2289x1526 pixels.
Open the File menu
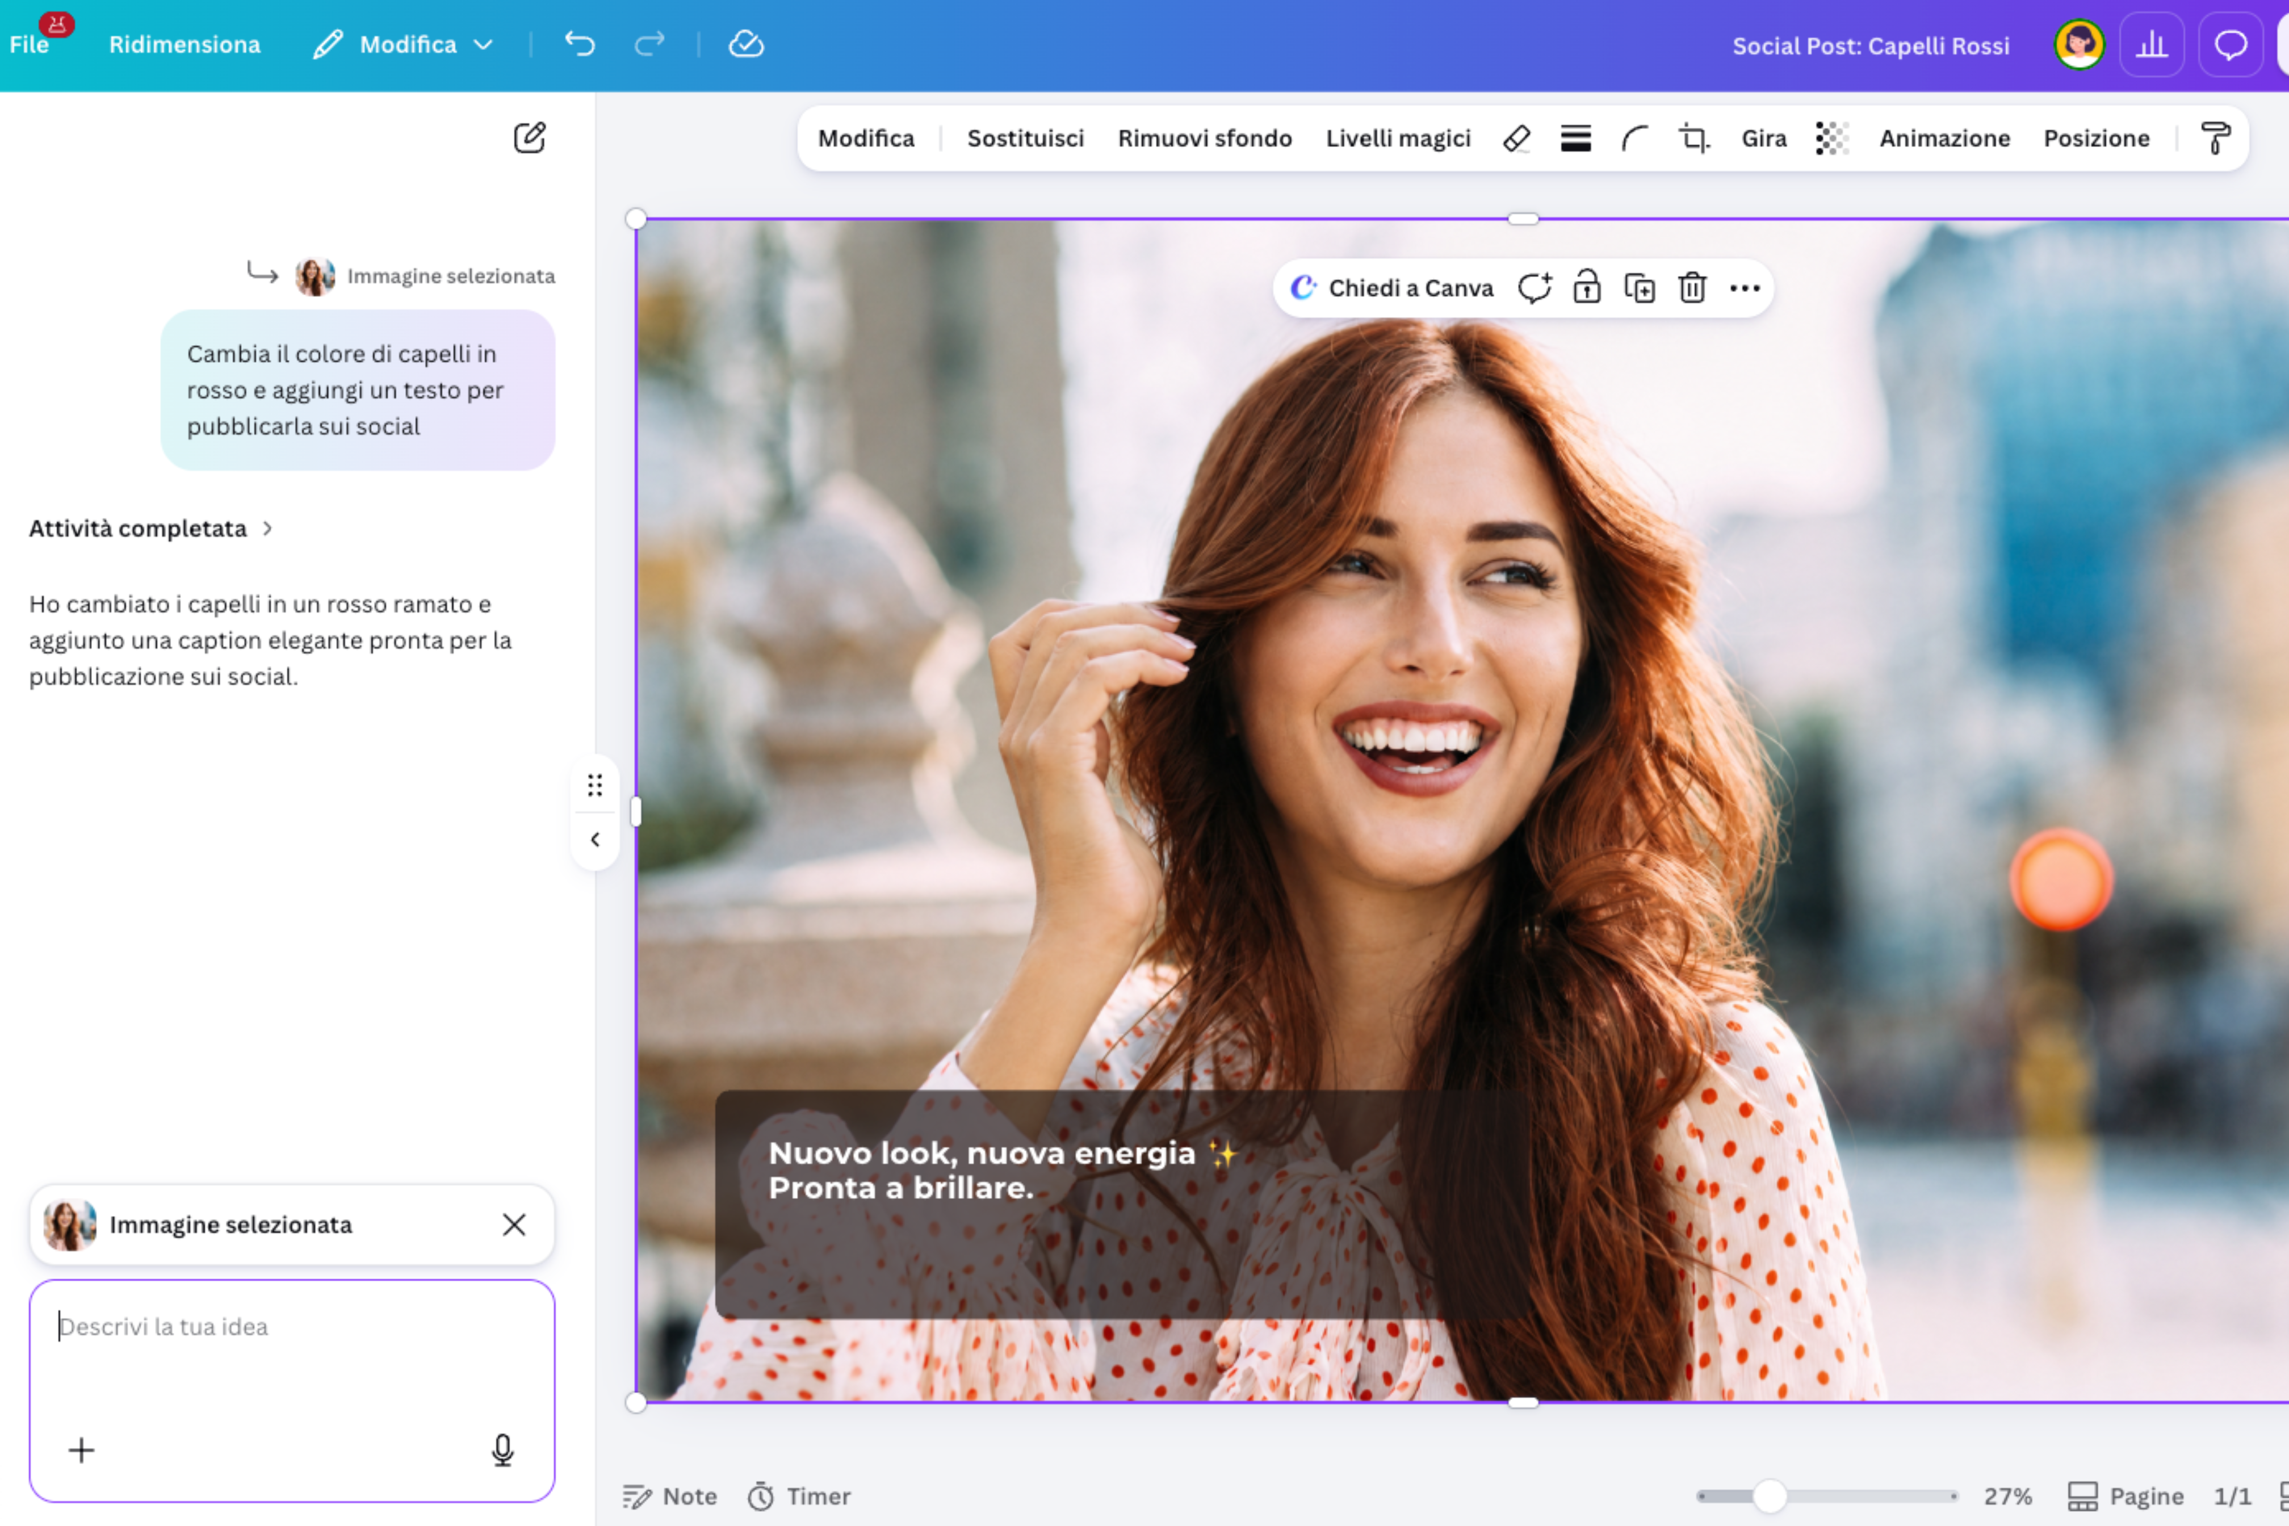coord(29,45)
